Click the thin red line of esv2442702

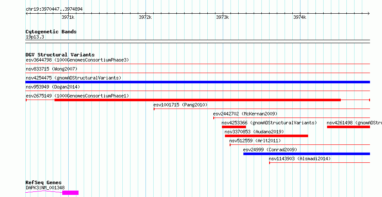[x=292, y=118]
